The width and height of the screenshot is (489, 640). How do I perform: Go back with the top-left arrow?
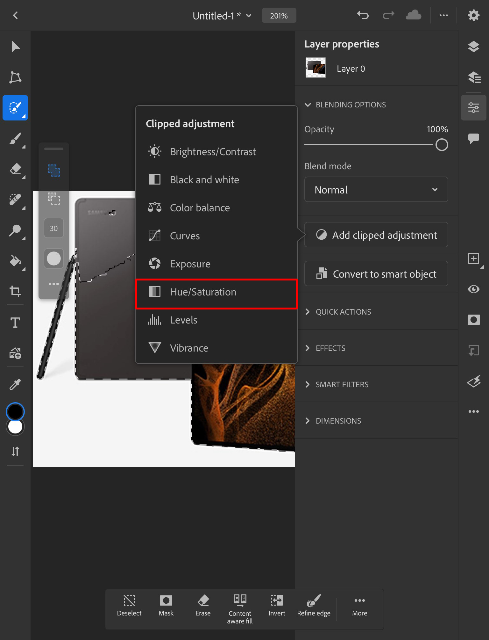(x=15, y=15)
